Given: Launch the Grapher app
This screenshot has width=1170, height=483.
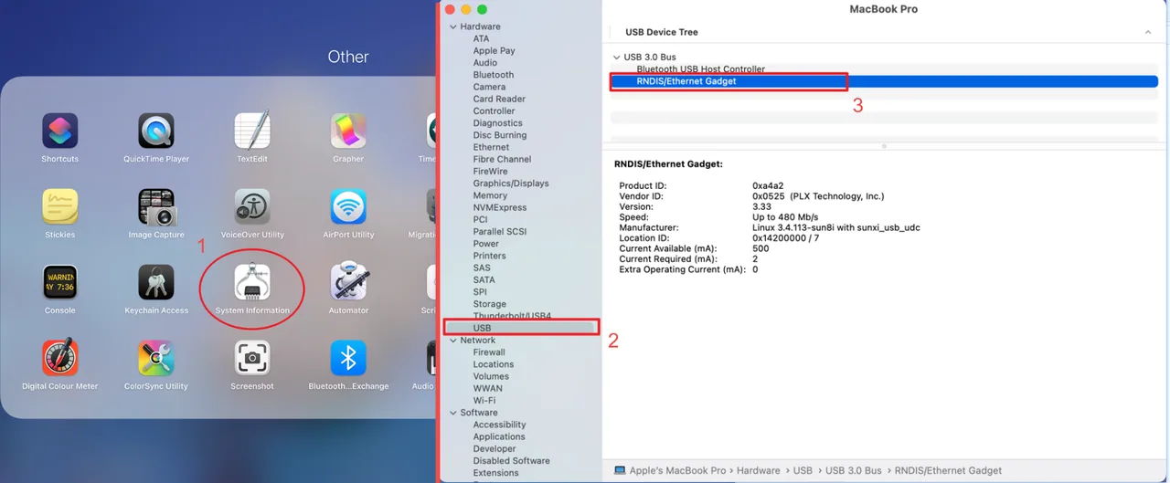Looking at the screenshot, I should click(348, 131).
